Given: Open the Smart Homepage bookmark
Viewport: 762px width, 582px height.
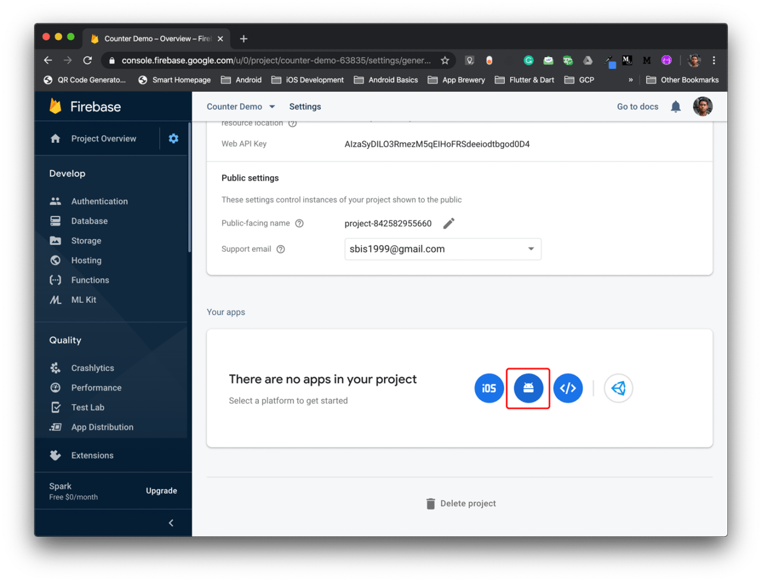Looking at the screenshot, I should point(174,80).
